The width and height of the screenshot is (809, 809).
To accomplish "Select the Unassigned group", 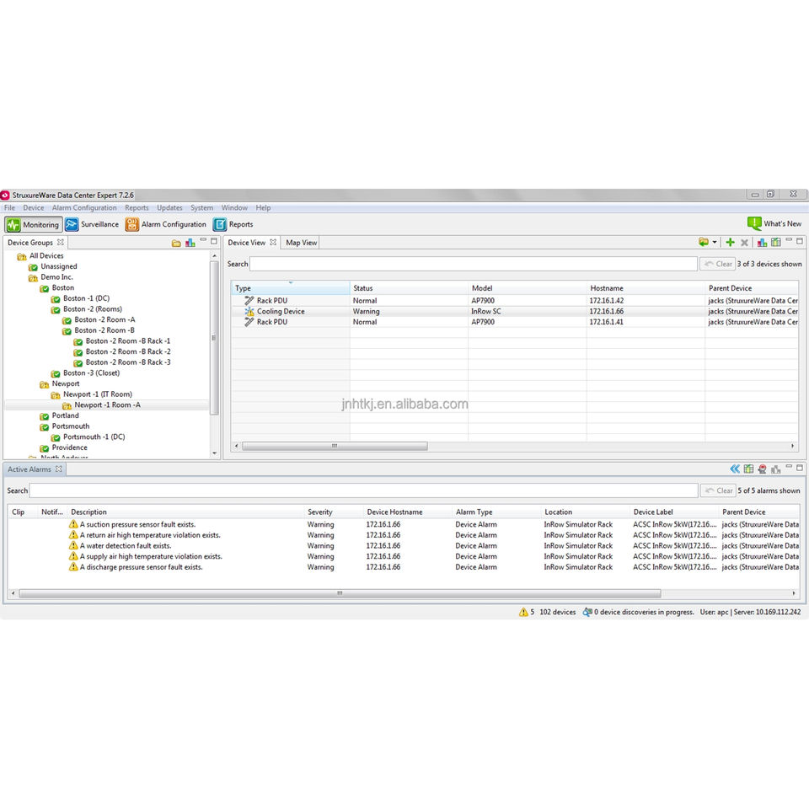I will pos(59,267).
